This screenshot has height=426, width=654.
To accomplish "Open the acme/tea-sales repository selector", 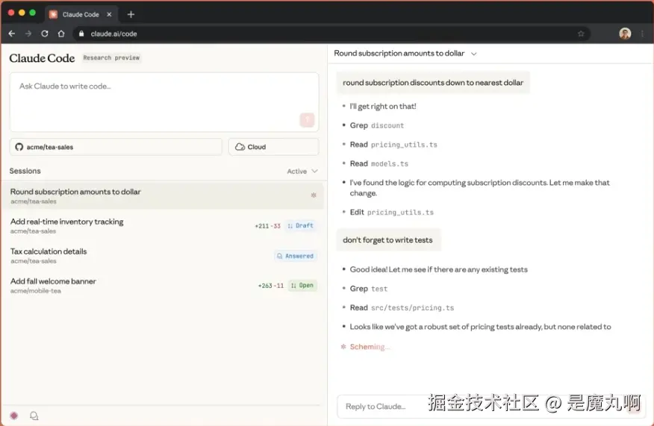I will click(x=116, y=147).
